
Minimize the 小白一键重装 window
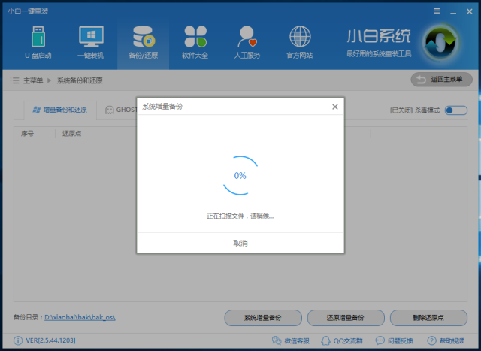pos(453,12)
